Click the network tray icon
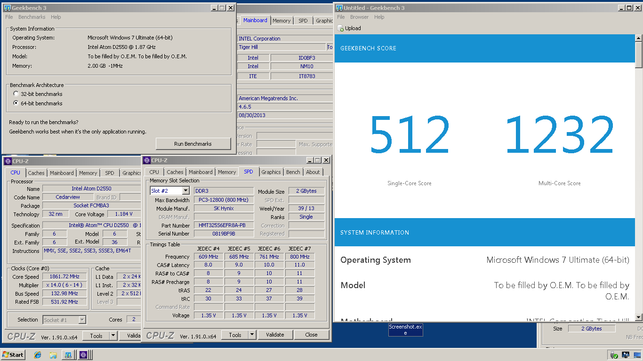This screenshot has width=643, height=361. pyautogui.click(x=626, y=355)
